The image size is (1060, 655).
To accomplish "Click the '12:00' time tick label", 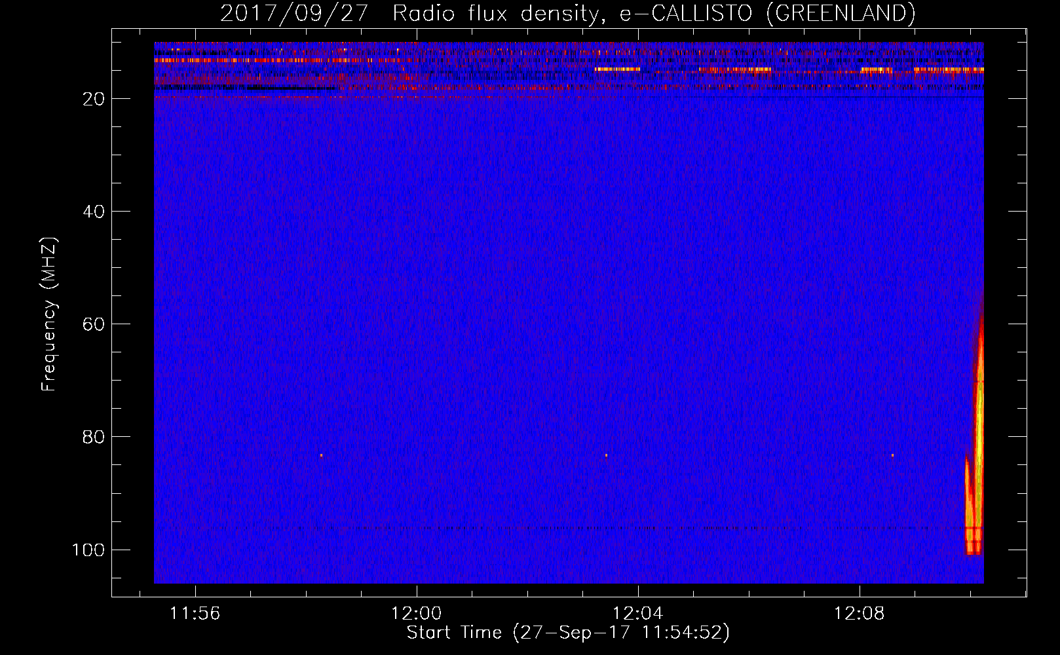I will [417, 614].
